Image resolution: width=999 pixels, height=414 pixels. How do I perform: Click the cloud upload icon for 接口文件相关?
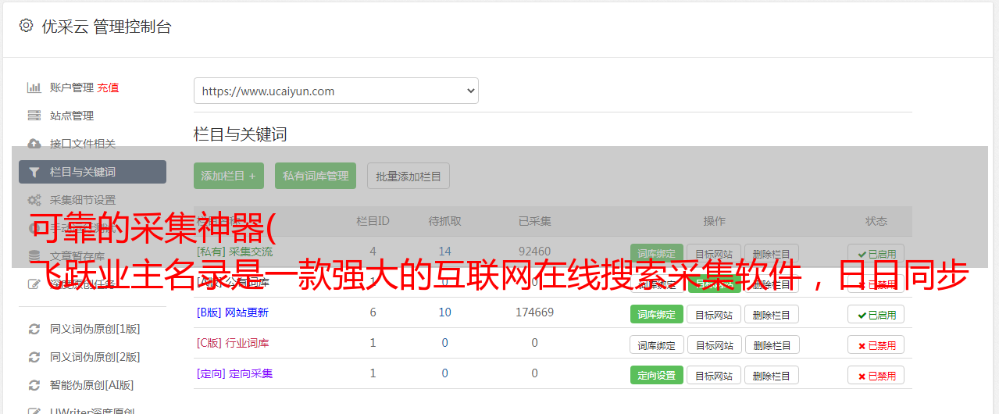pos(34,144)
